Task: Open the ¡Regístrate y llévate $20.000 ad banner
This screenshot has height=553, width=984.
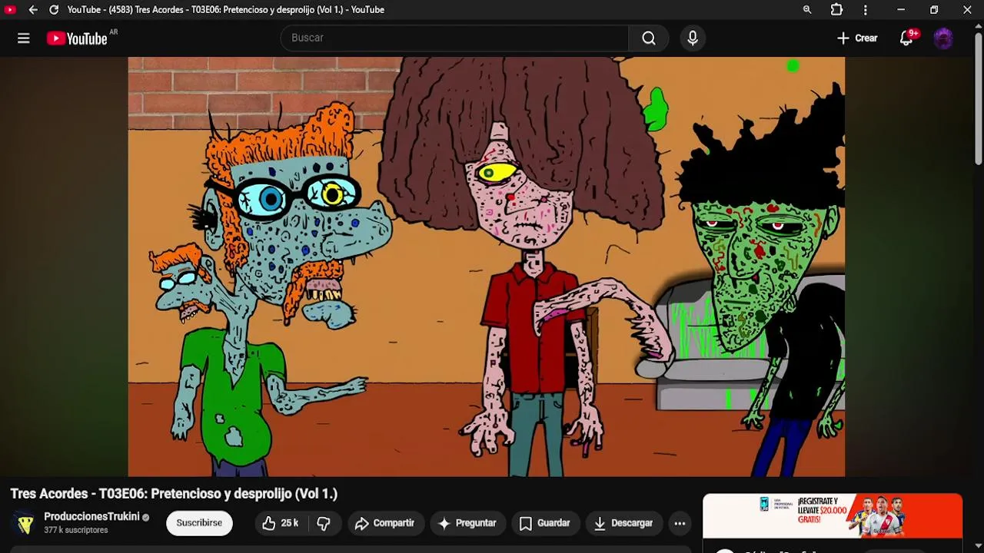Action: click(833, 516)
